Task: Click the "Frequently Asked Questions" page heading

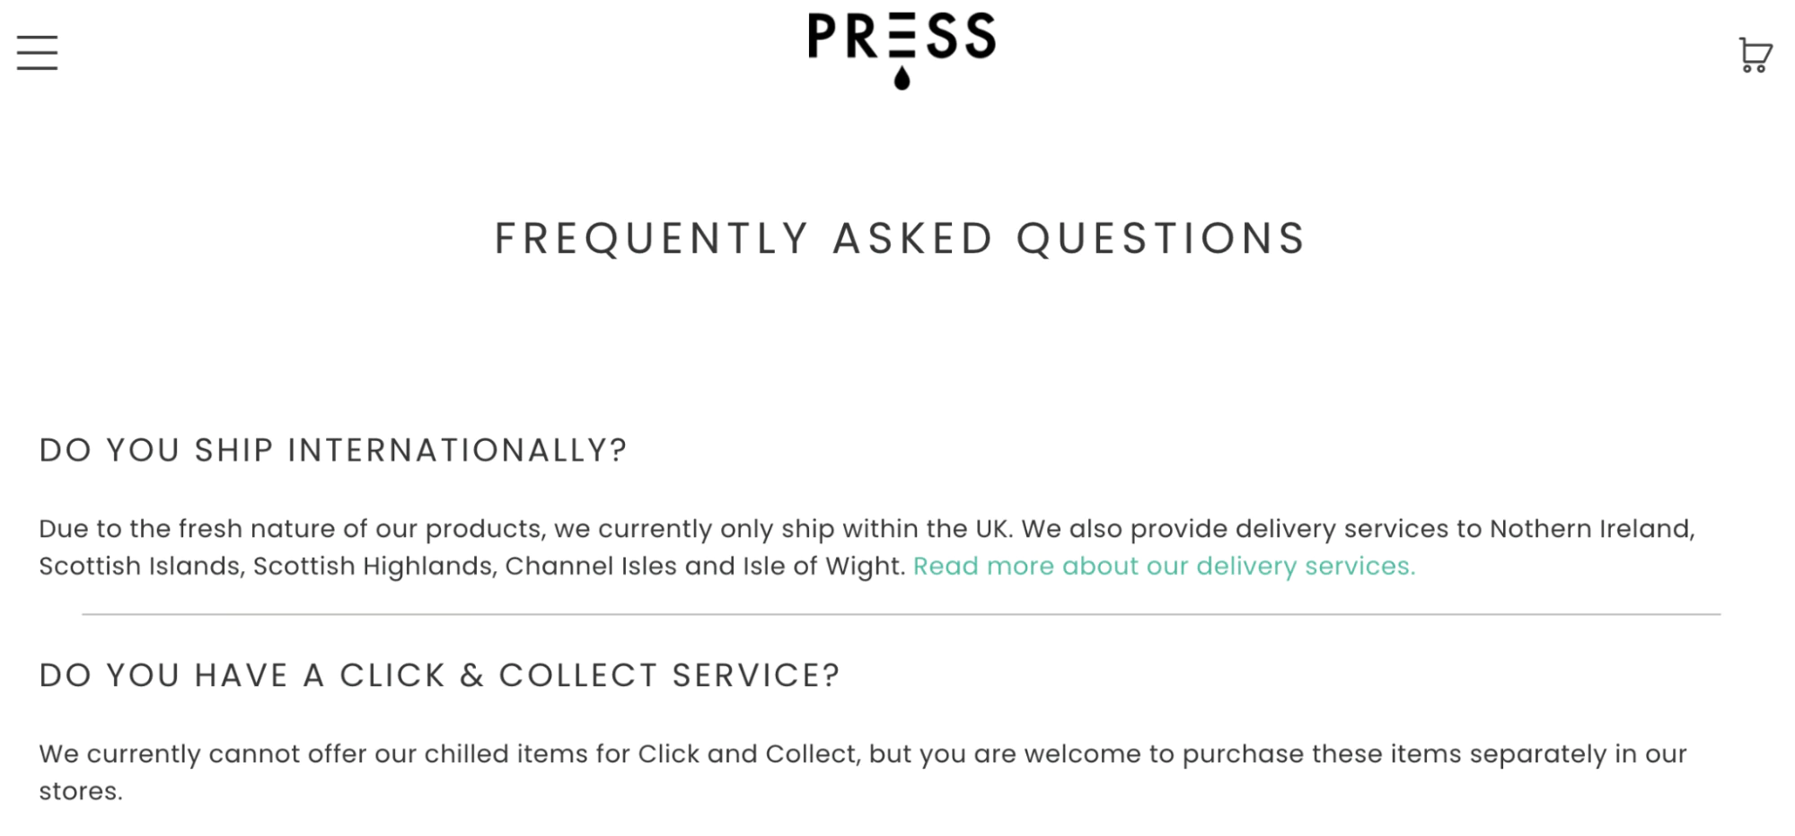Action: 900,239
